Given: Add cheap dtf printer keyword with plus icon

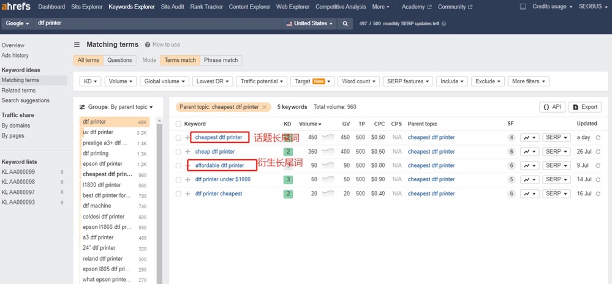Looking at the screenshot, I should 187,152.
